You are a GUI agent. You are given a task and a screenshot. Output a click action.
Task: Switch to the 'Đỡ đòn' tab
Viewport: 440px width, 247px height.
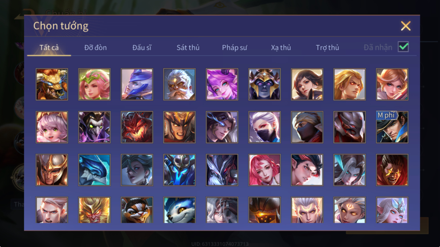click(95, 48)
